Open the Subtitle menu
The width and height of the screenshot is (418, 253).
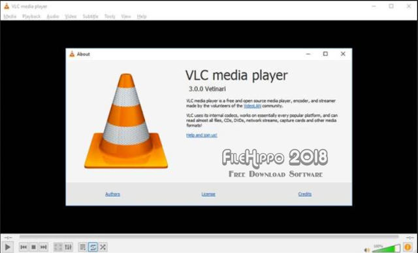coord(90,16)
